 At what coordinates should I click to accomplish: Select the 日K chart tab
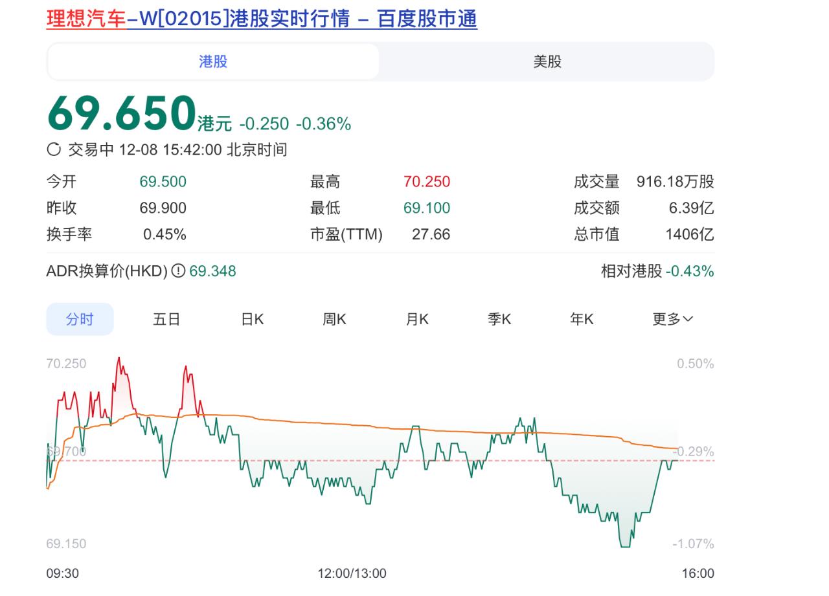click(253, 319)
